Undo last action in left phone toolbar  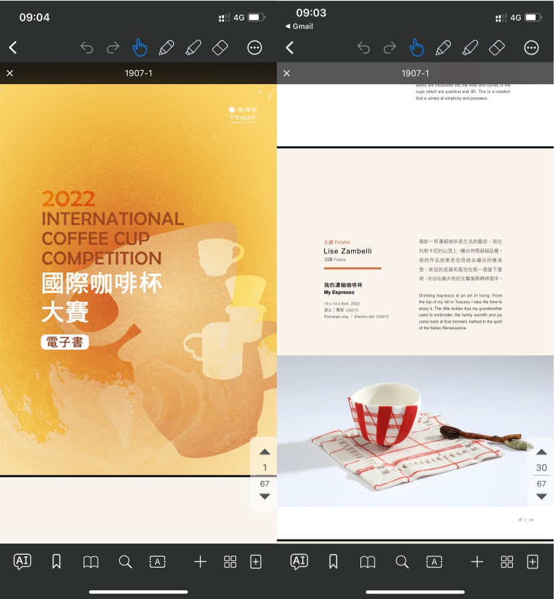point(87,48)
